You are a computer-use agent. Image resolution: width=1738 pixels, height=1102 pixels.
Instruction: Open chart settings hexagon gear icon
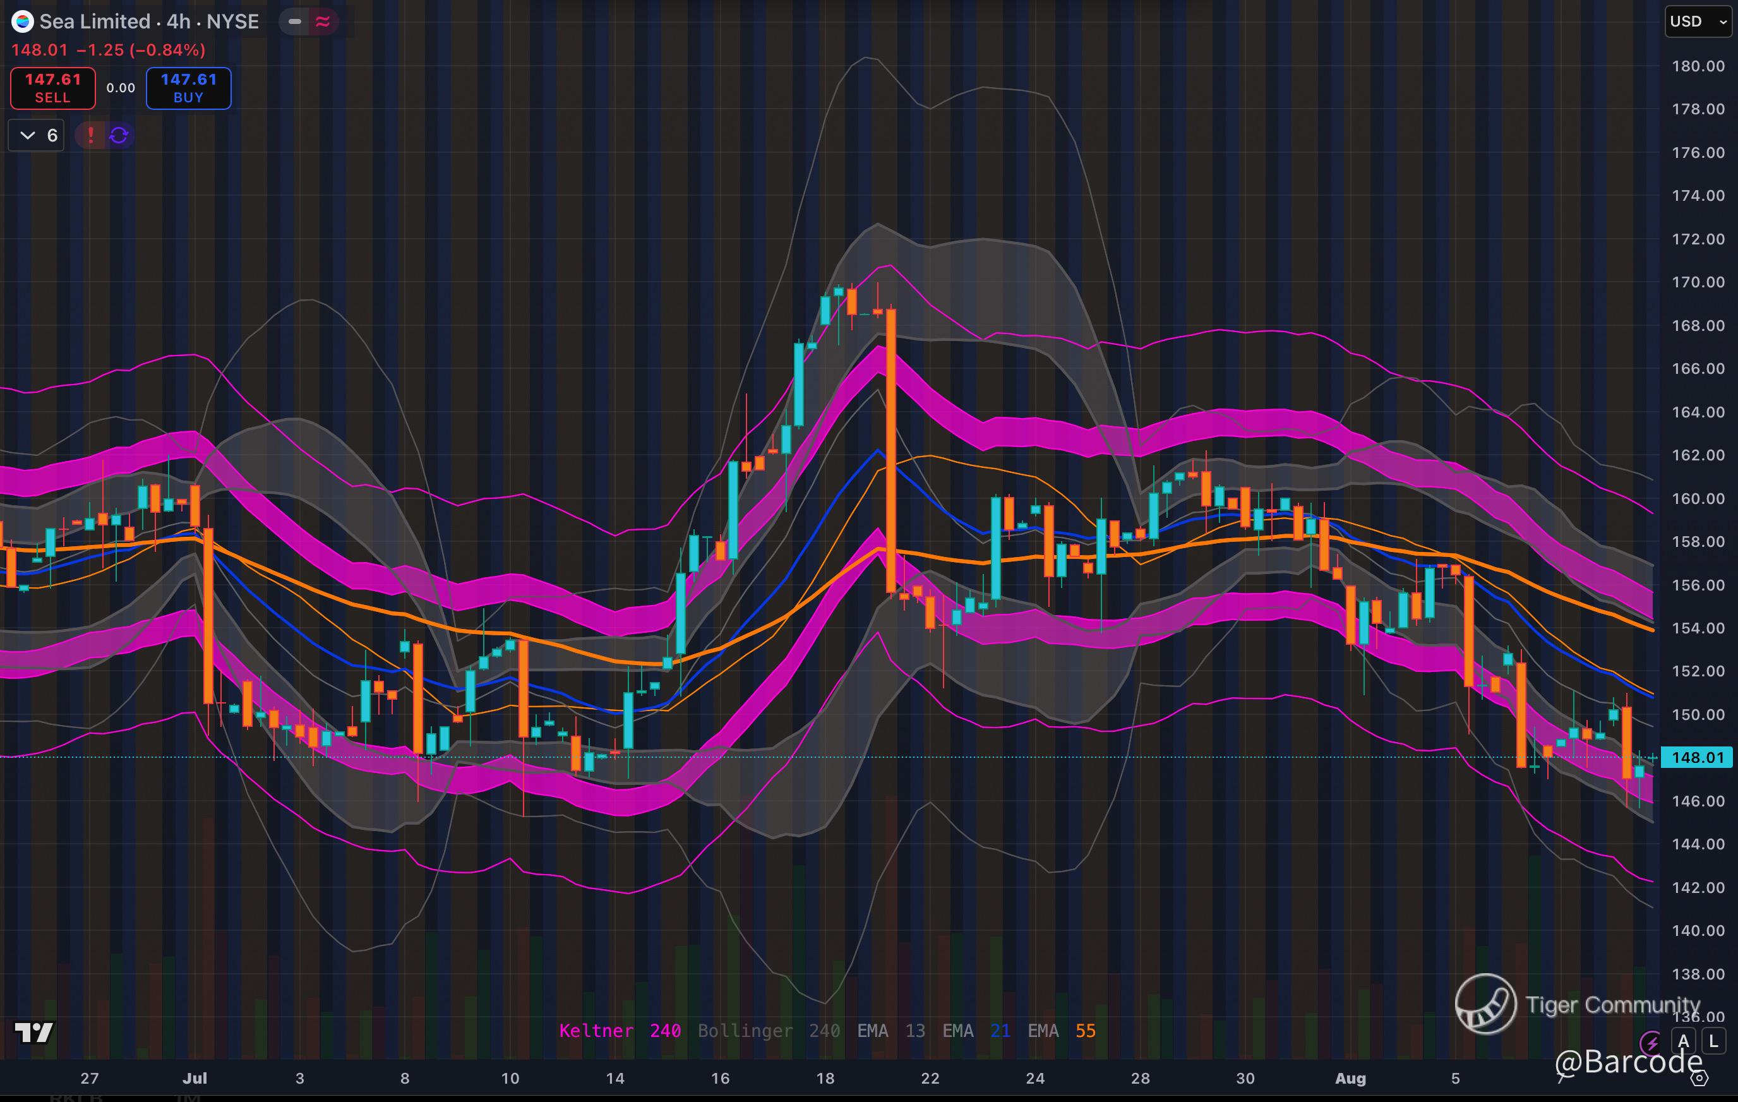(1699, 1078)
